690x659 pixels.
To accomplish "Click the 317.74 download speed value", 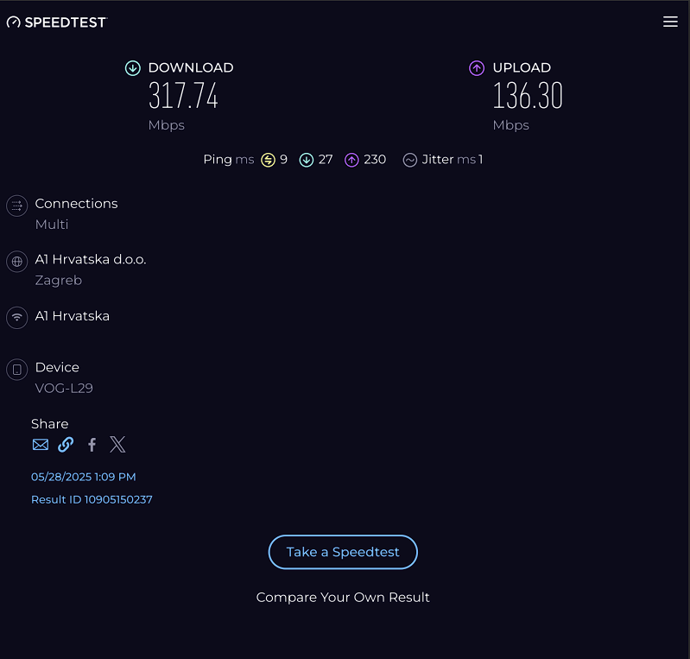I will pyautogui.click(x=183, y=96).
